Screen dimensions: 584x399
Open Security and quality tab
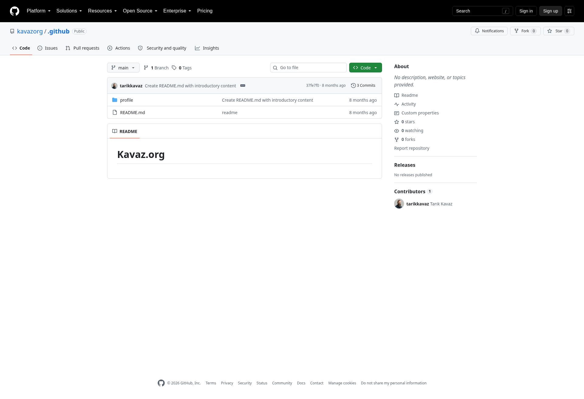(x=162, y=48)
